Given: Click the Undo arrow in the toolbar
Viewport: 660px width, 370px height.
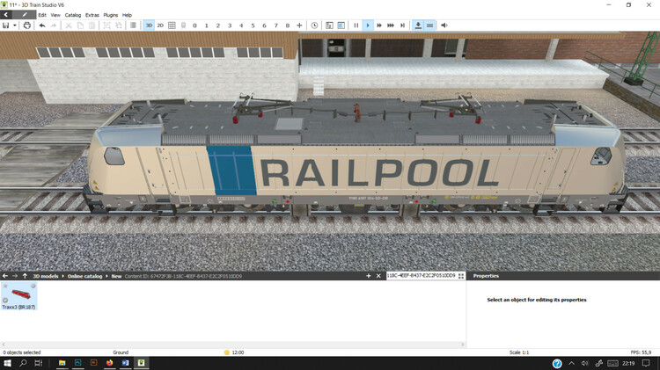Looking at the screenshot, I should (41, 25).
